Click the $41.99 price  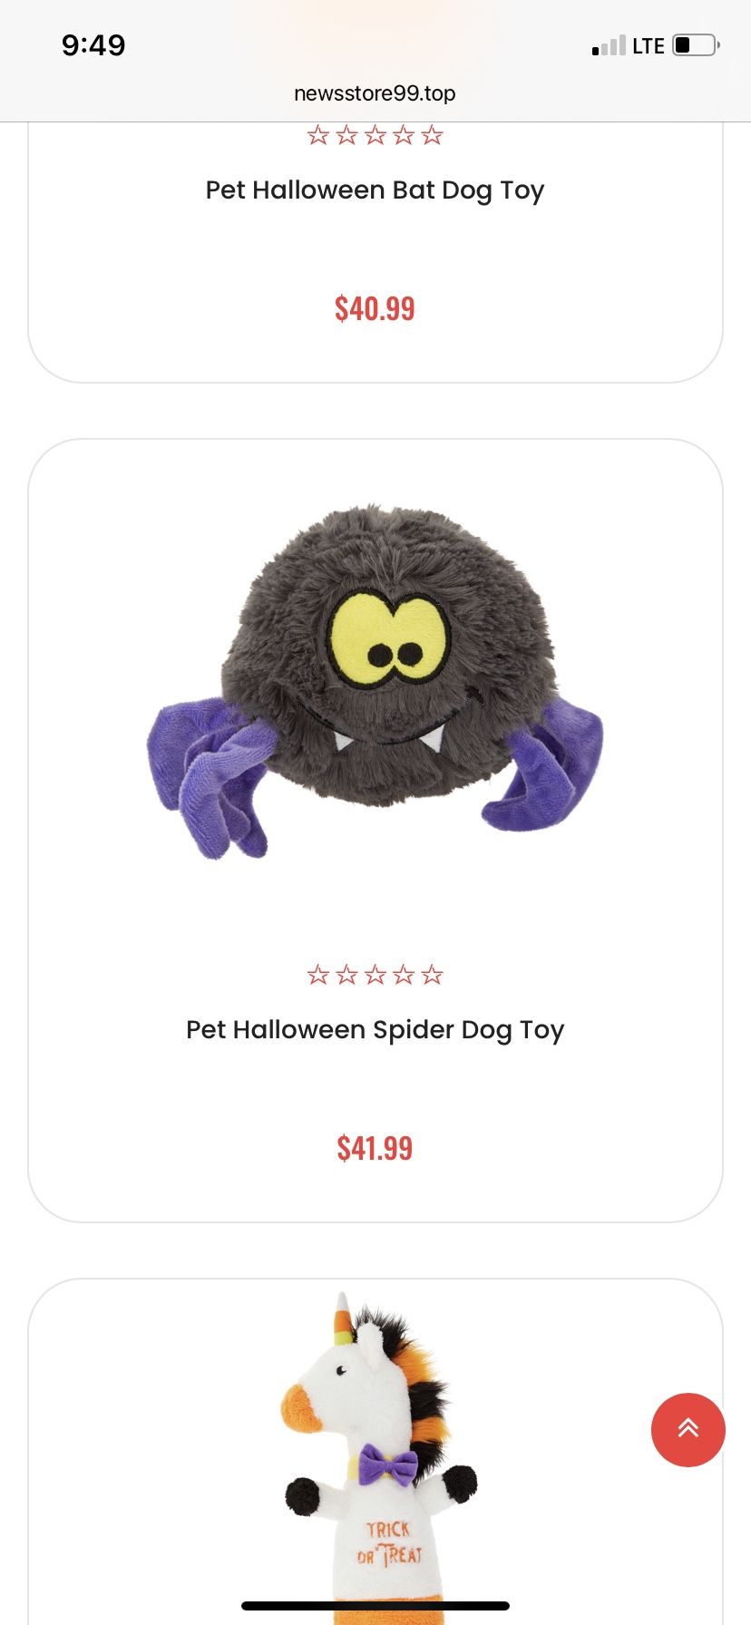[x=375, y=1148]
